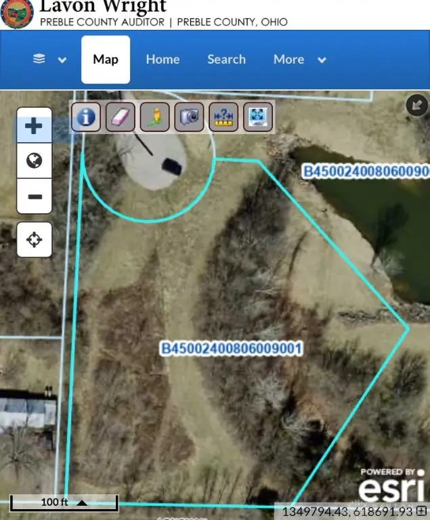The width and height of the screenshot is (430, 520).
Task: Open the camera snapshot tool
Action: 189,116
